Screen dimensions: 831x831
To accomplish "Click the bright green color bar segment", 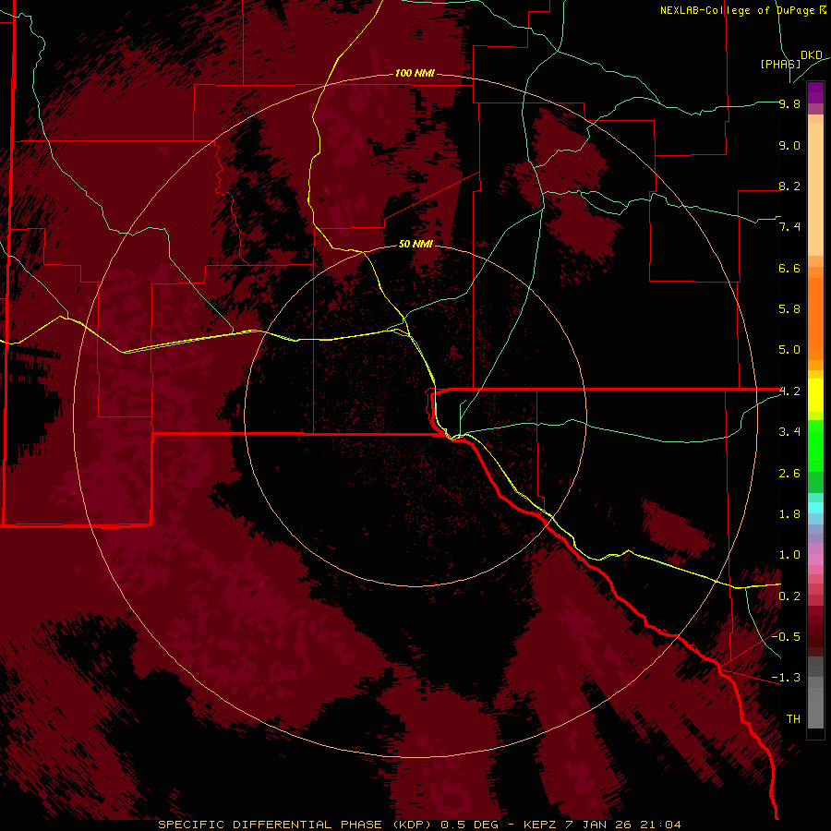I will pyautogui.click(x=815, y=446).
